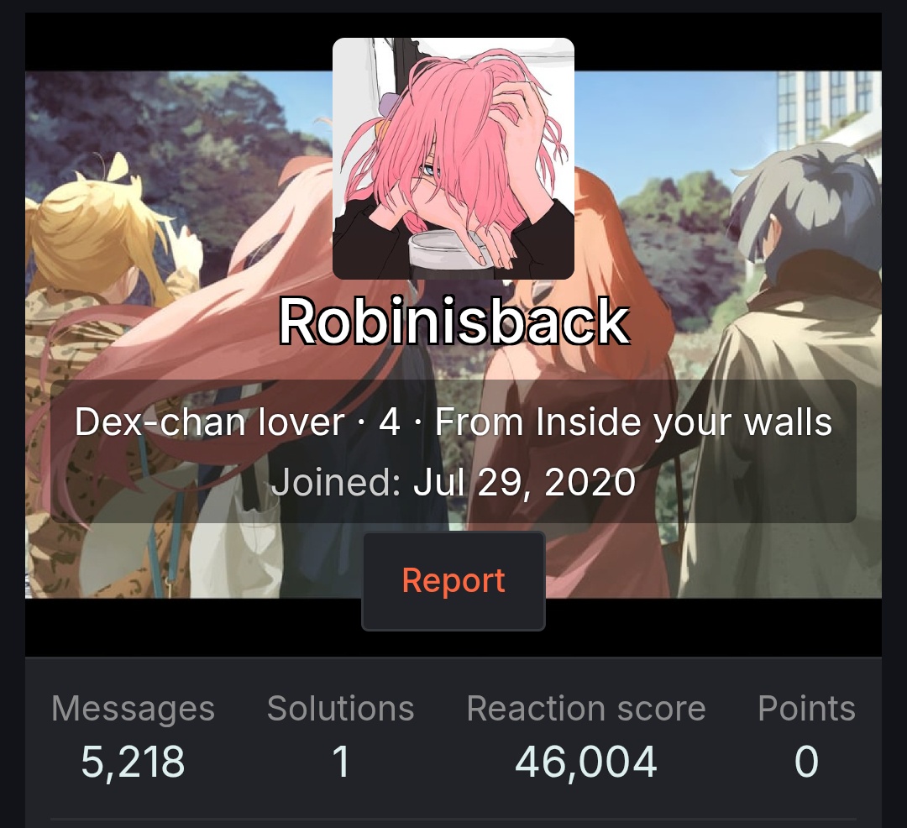Click the Joined label
Viewport: 907px width, 828px height.
tap(336, 482)
